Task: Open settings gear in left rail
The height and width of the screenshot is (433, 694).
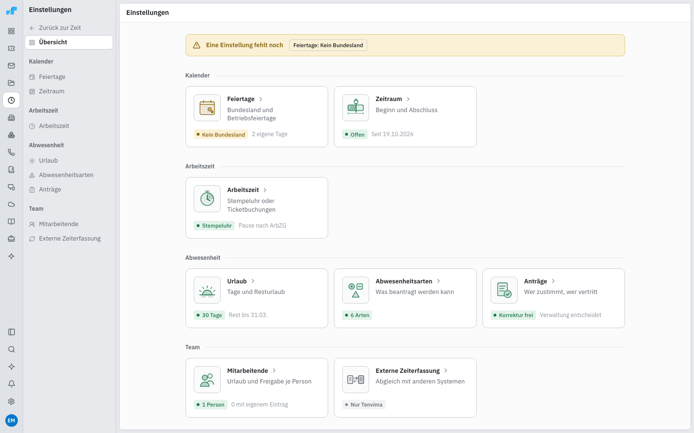Action: pyautogui.click(x=12, y=401)
